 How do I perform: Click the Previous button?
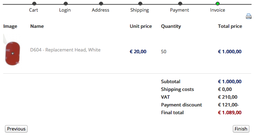[16, 129]
